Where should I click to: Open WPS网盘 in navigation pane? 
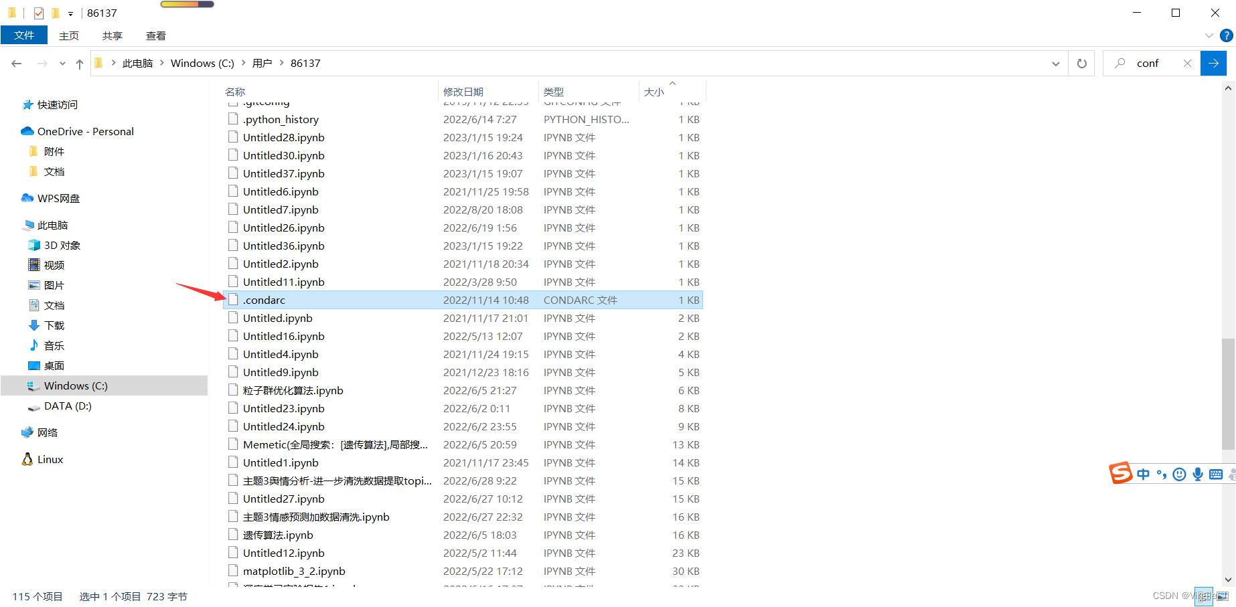(x=58, y=199)
